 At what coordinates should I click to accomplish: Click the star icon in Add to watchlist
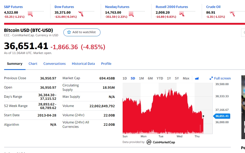[69, 32]
